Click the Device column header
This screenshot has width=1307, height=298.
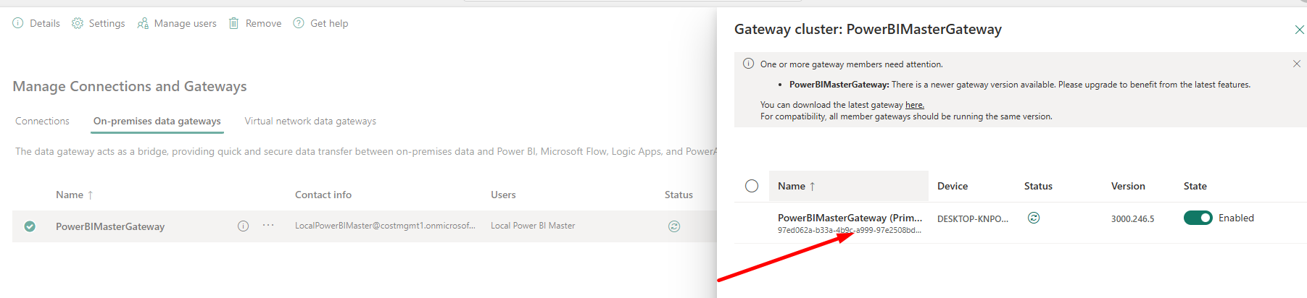pyautogui.click(x=953, y=186)
